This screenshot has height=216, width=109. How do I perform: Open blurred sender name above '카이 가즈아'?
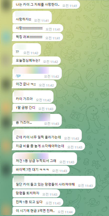coord(19,94)
